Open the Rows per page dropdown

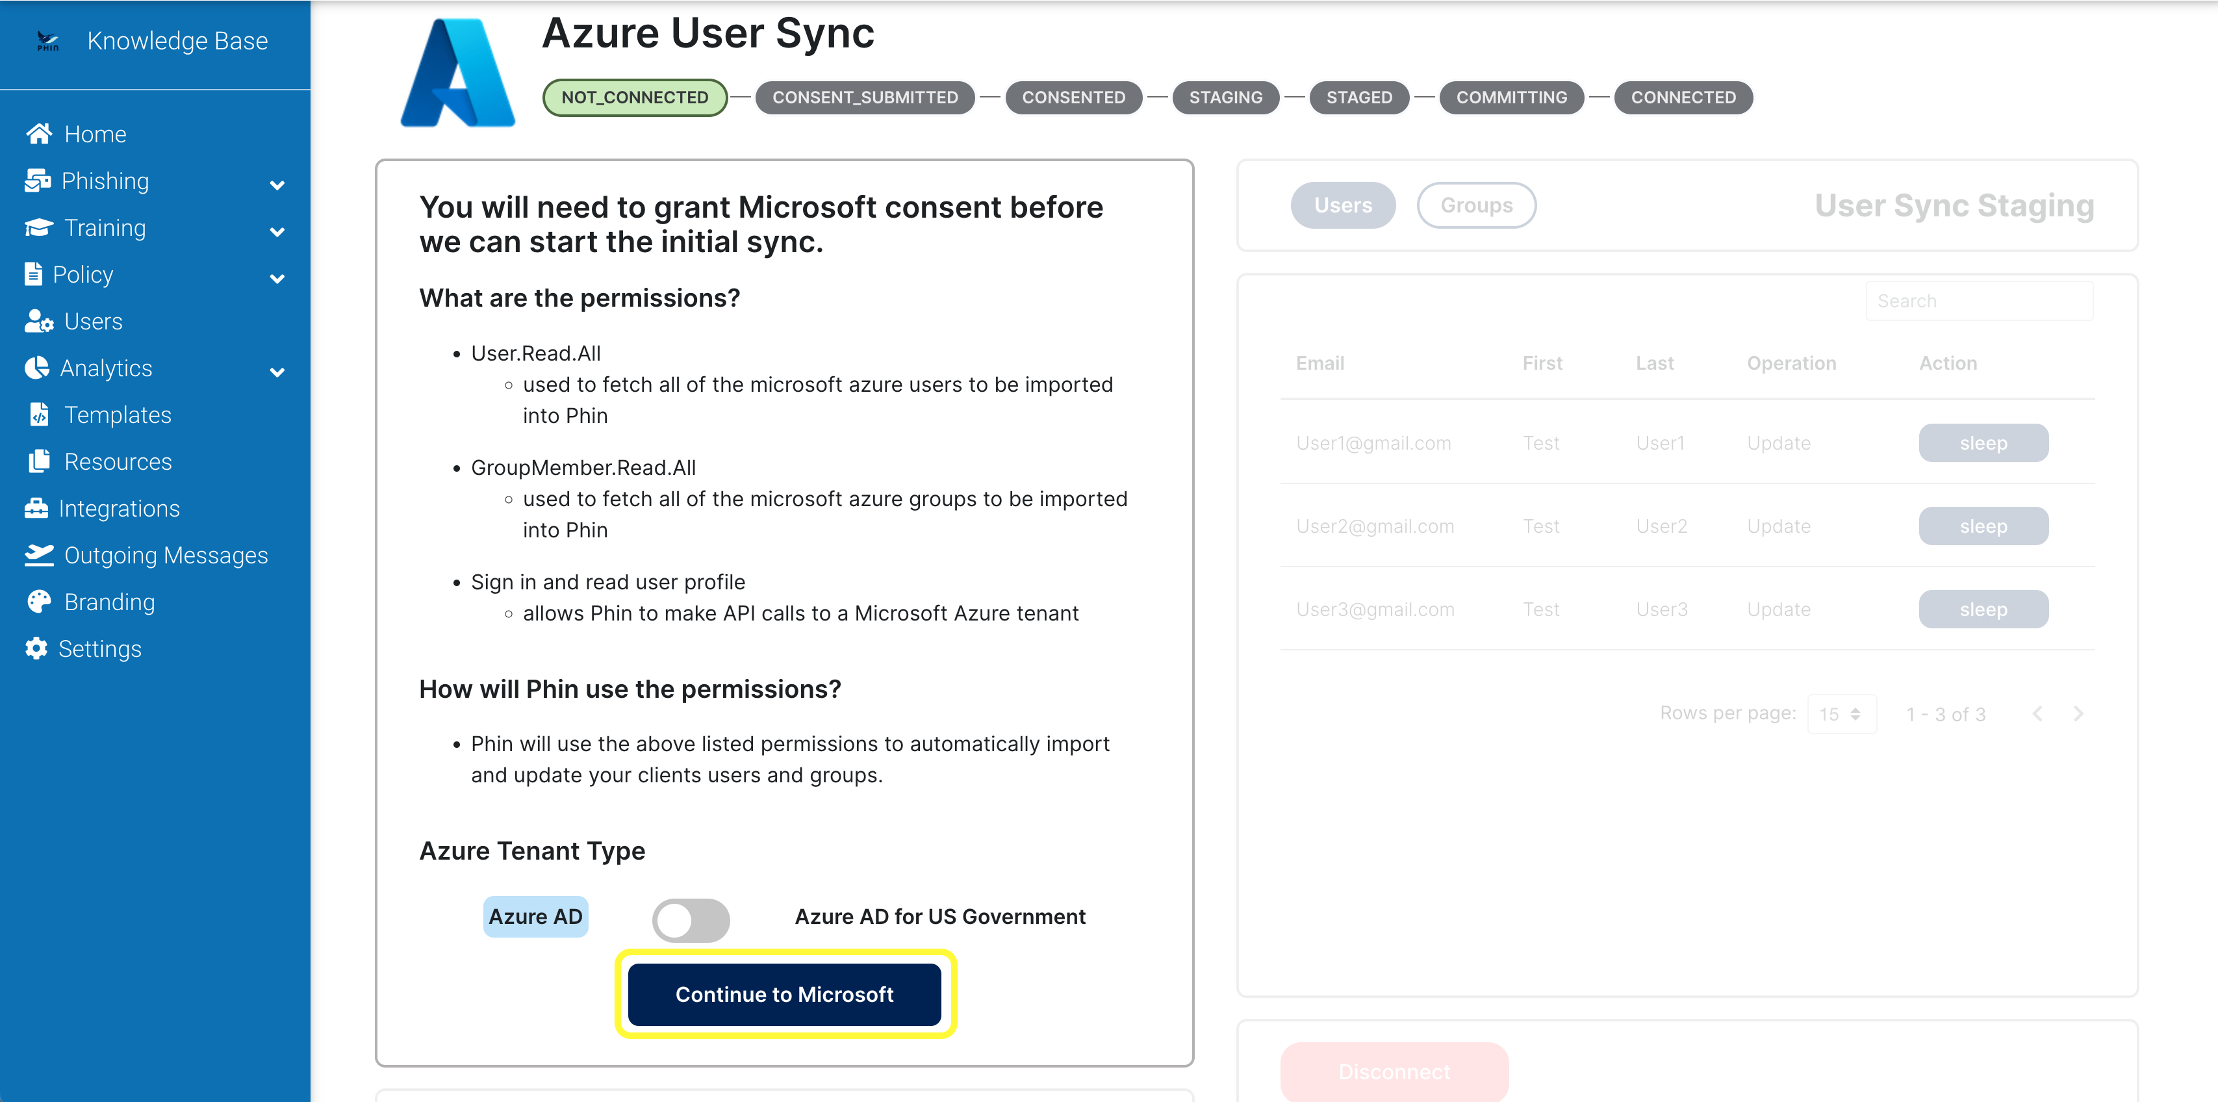[x=1842, y=713]
